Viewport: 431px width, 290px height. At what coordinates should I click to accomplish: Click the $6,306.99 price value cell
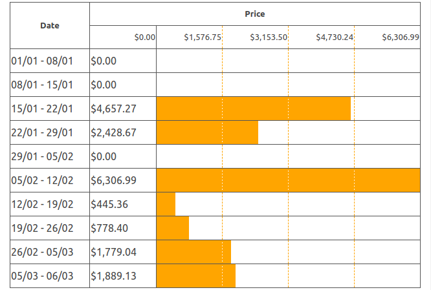pos(114,180)
